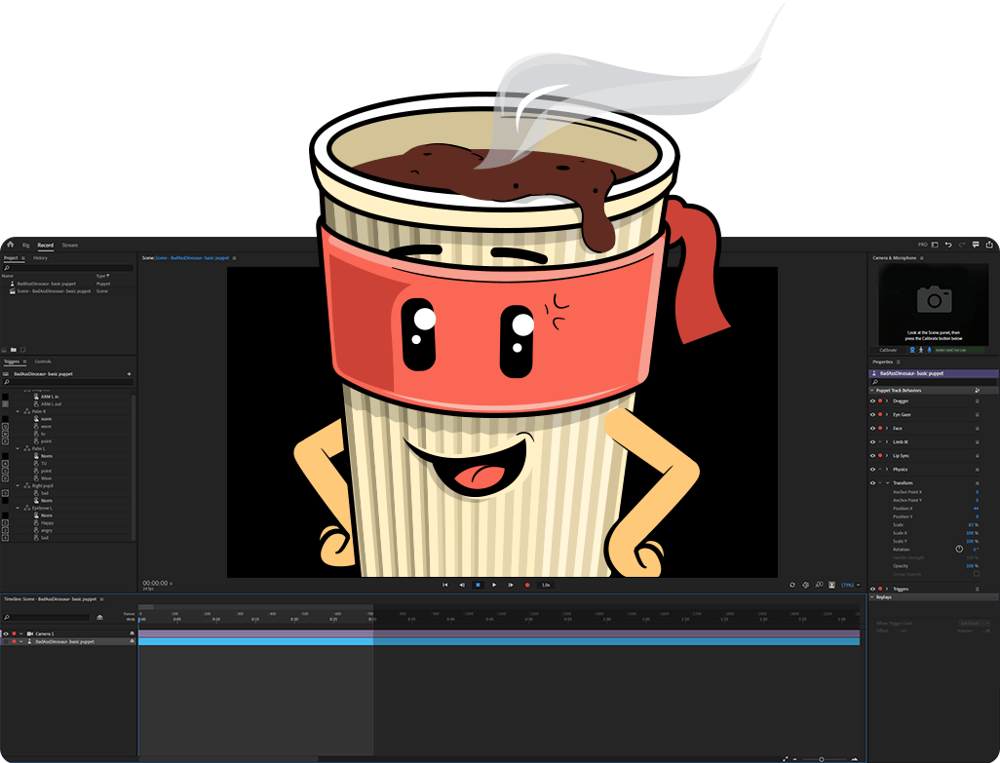Click the Home icon in the top bar
The height and width of the screenshot is (763, 1000).
pyautogui.click(x=11, y=245)
